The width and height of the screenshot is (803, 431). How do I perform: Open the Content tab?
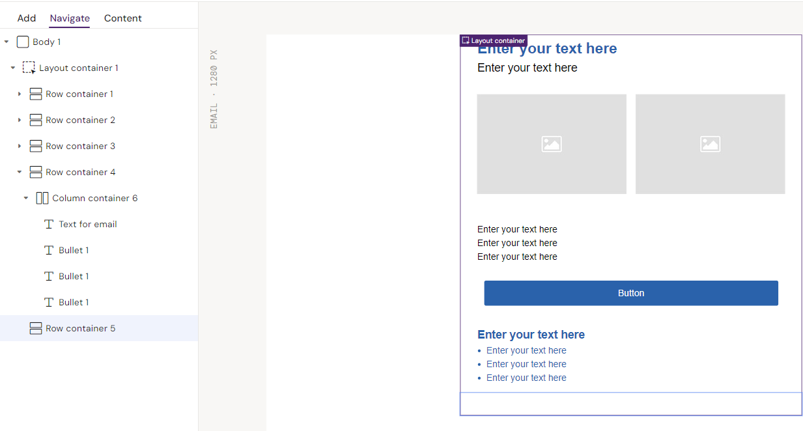(122, 18)
